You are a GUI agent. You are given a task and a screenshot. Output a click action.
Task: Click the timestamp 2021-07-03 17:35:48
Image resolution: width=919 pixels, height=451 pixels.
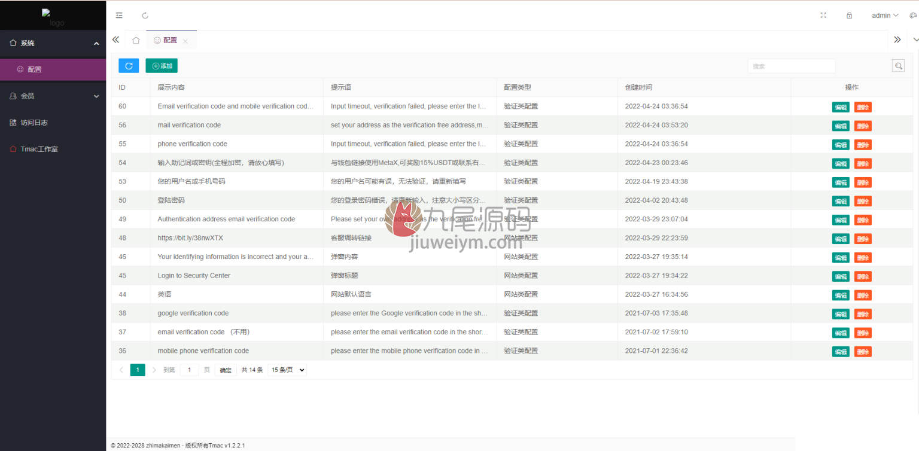[x=656, y=313]
